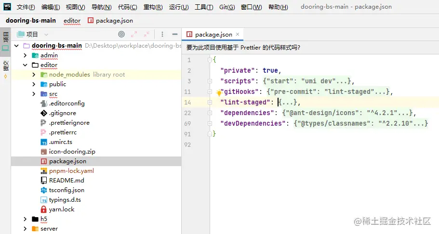Click expand all icon in project panel
This screenshot has width=439, height=234.
(134, 34)
